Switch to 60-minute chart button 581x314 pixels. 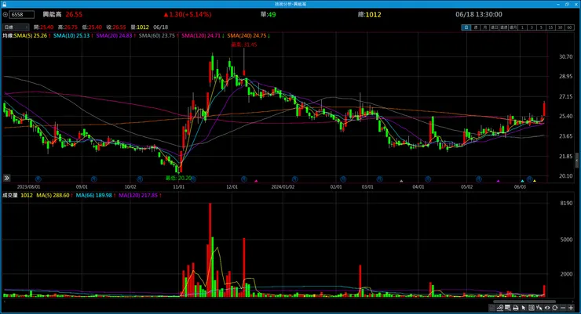(x=569, y=27)
